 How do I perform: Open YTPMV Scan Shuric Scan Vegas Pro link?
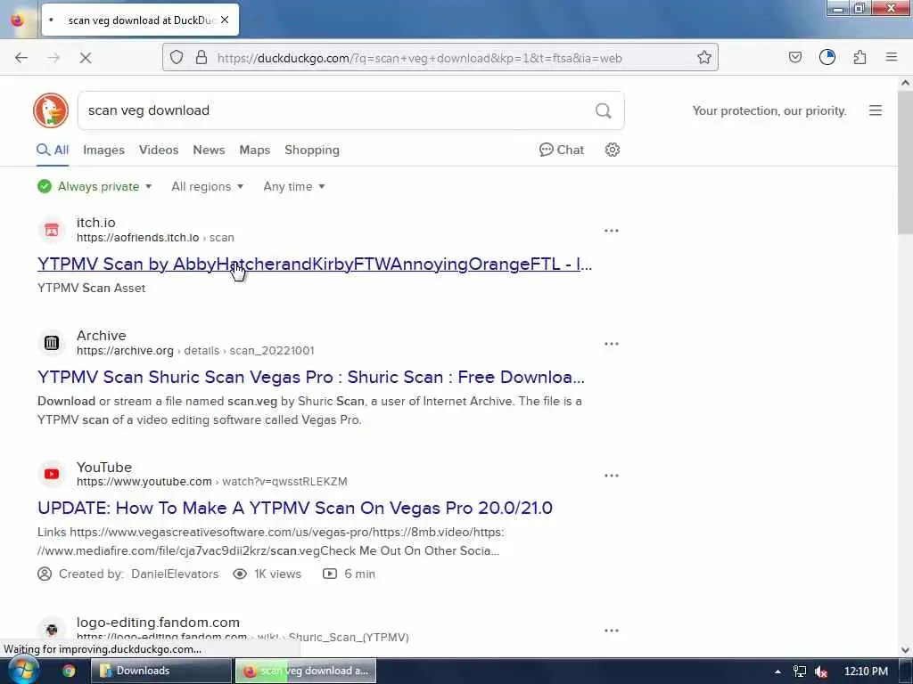[311, 377]
